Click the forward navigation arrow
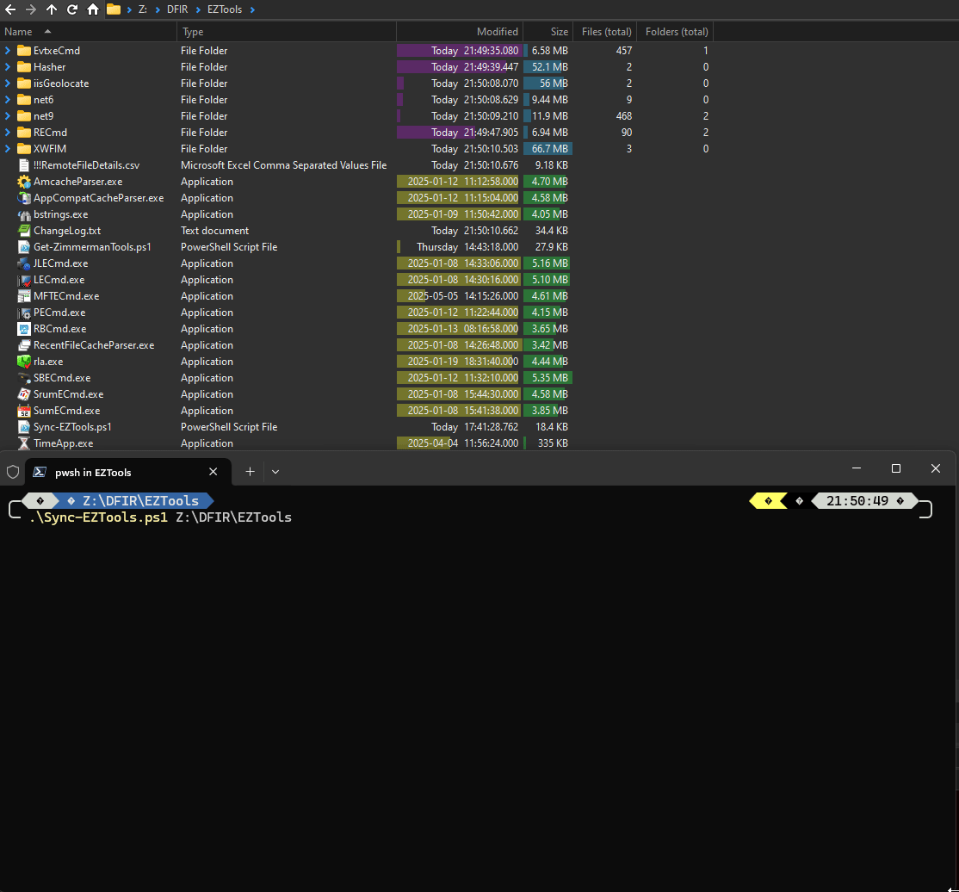Image resolution: width=959 pixels, height=892 pixels. pyautogui.click(x=33, y=9)
